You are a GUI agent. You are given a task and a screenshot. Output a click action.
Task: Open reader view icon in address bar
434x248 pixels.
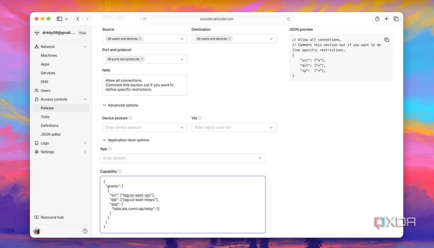(145, 19)
